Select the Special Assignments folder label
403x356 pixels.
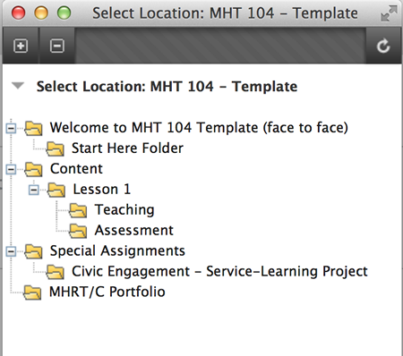tap(117, 251)
